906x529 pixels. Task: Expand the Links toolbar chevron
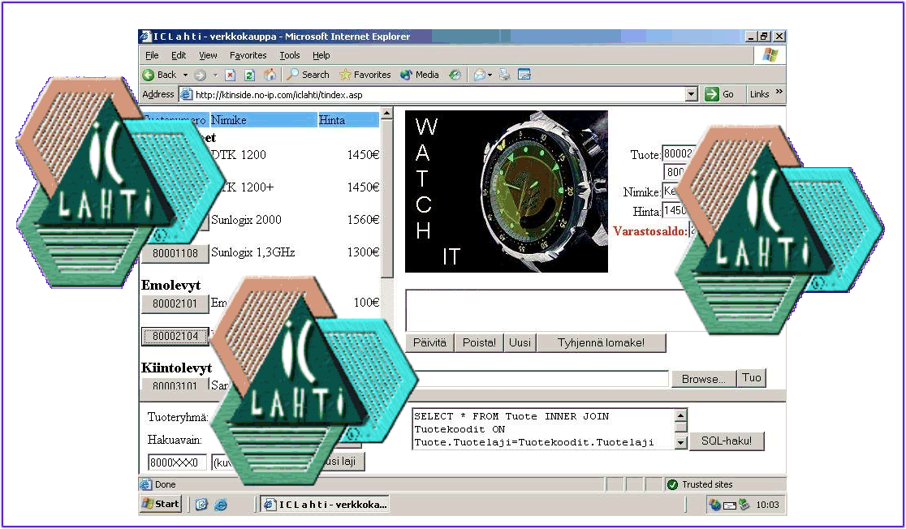click(779, 92)
